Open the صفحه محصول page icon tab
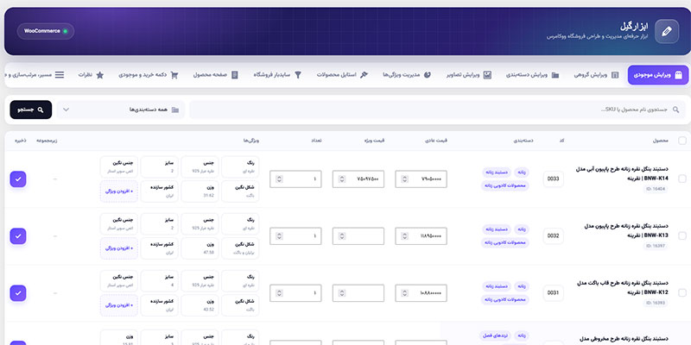 (x=234, y=75)
